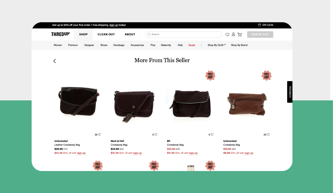Click the Gift Cards icon in top bar
This screenshot has height=193, width=333.
pos(260,25)
